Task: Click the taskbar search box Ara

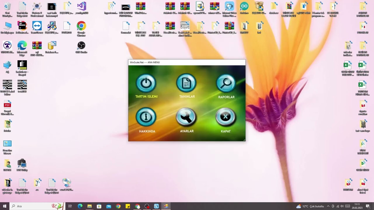Action: [37, 206]
